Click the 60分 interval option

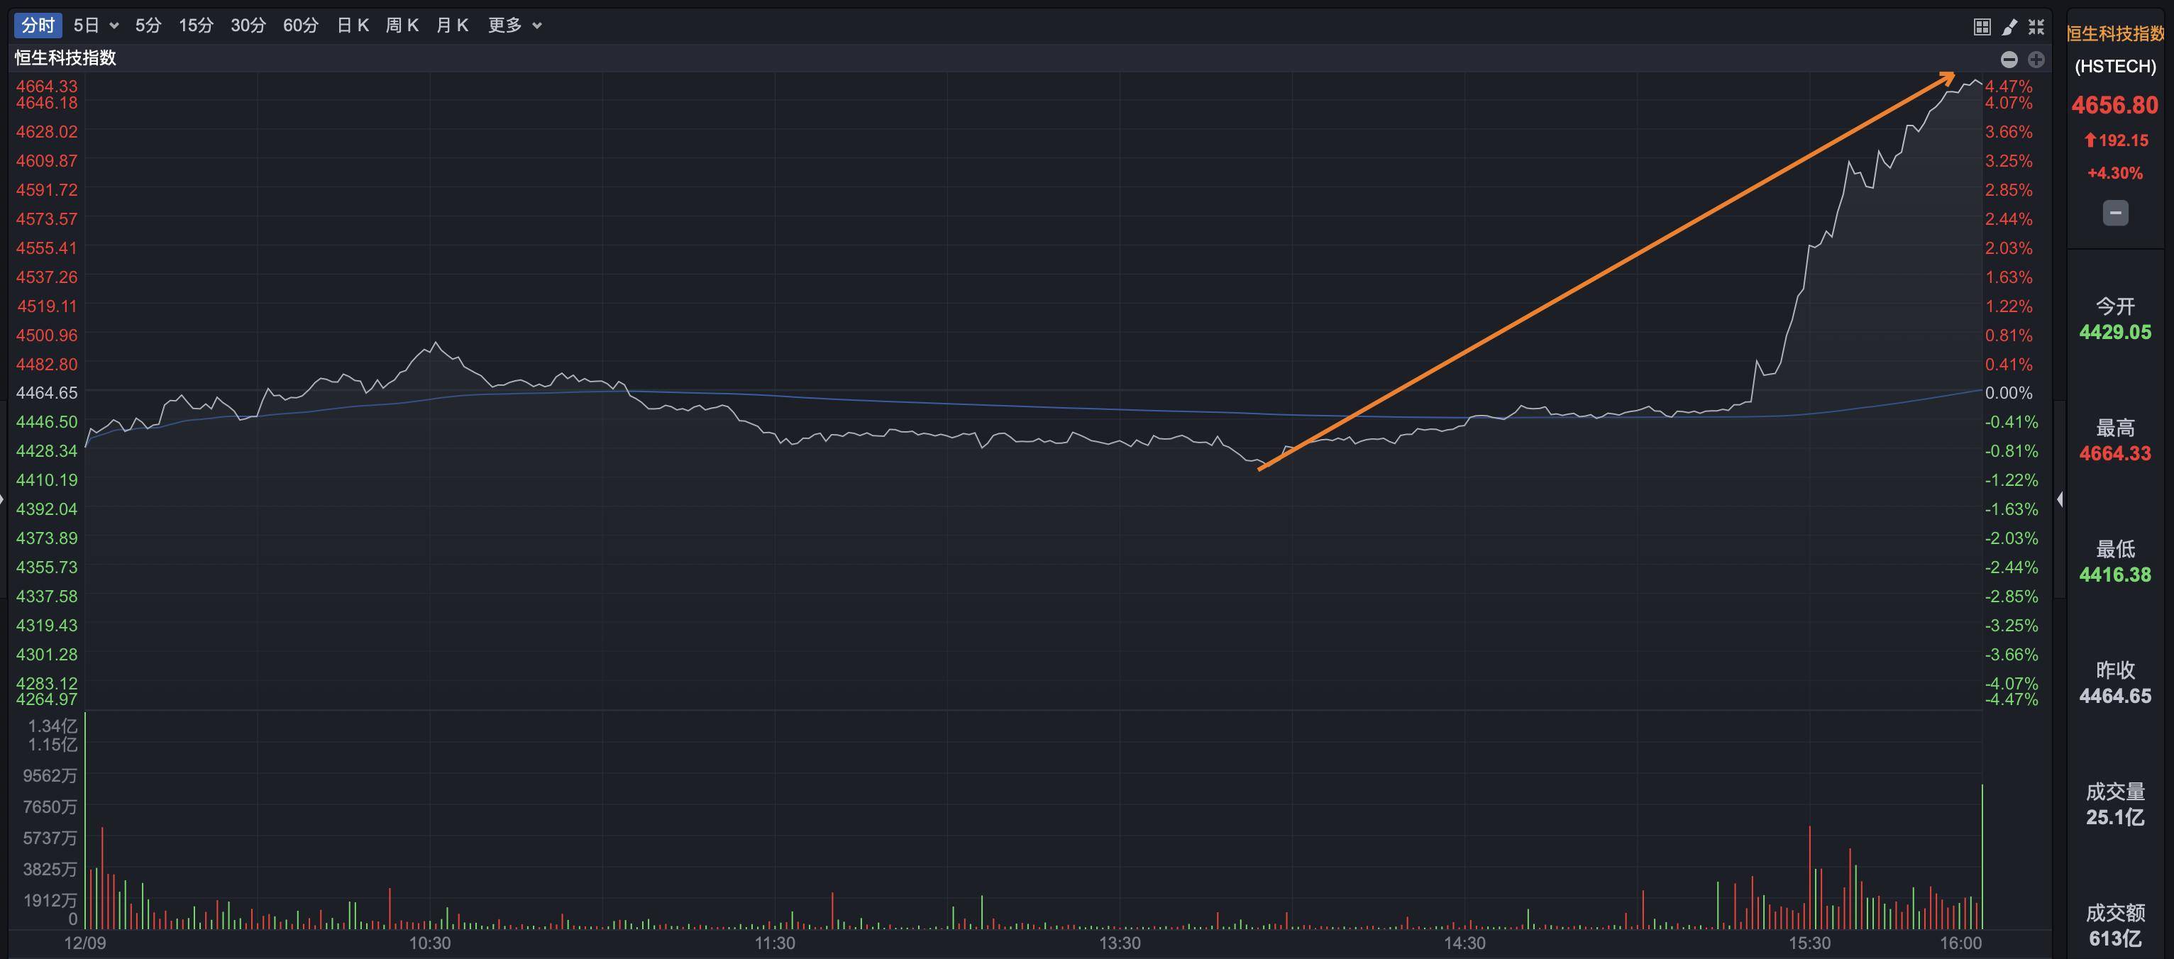click(x=299, y=26)
